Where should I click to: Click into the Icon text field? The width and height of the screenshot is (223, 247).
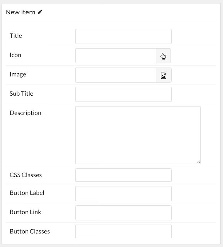click(116, 56)
